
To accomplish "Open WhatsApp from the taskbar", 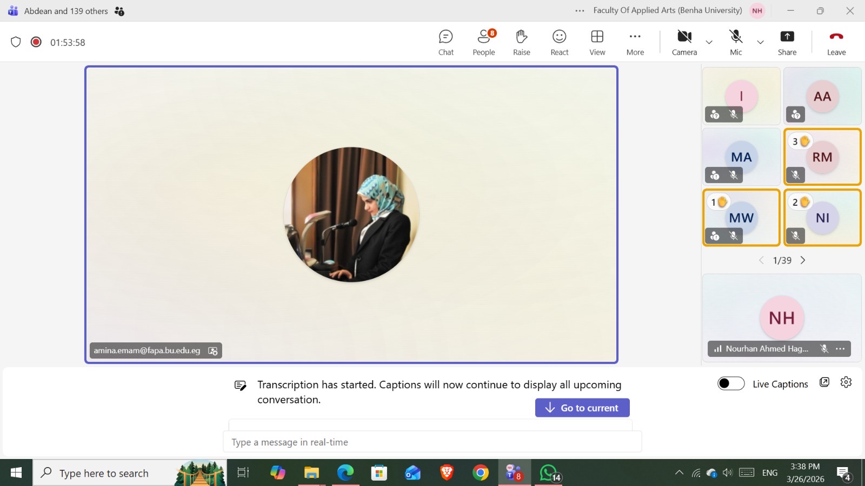I will coord(549,473).
